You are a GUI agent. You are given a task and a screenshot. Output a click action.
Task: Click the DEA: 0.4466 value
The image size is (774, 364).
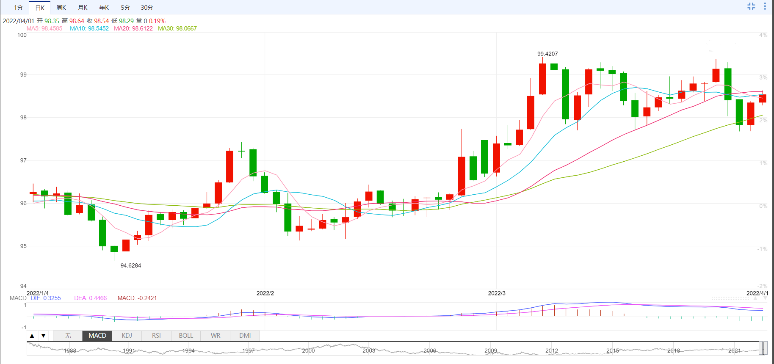(91, 298)
